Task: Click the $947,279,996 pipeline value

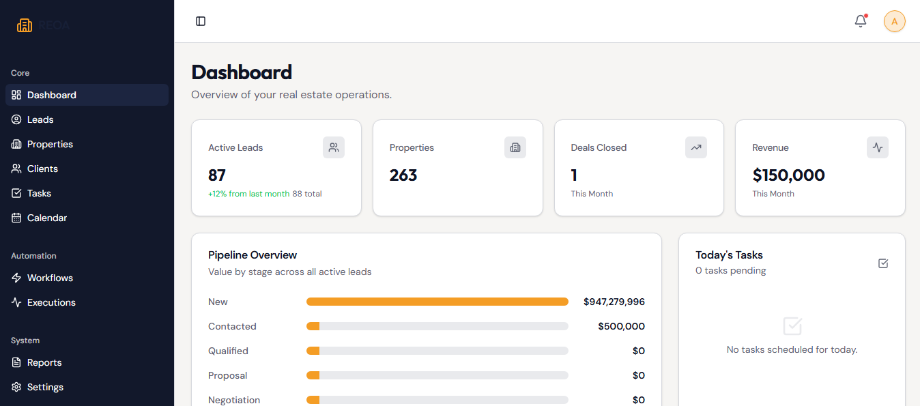Action: pyautogui.click(x=614, y=302)
